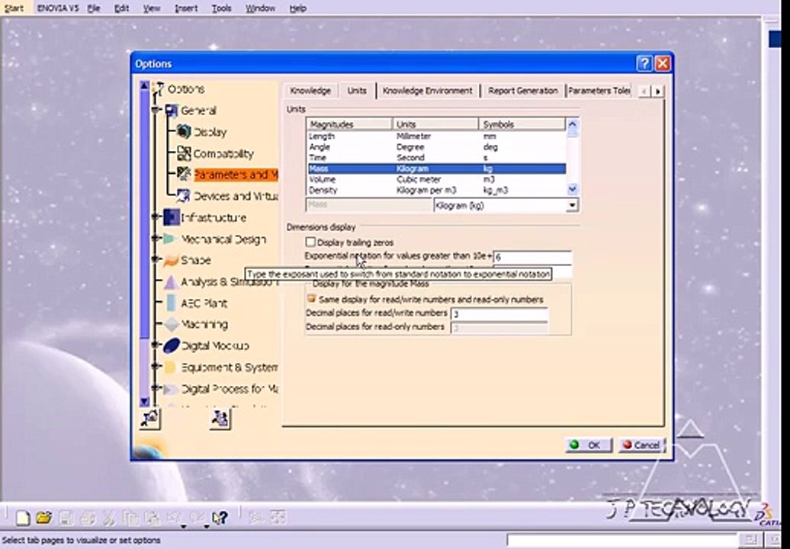Select the Density row in units list

[x=436, y=191]
